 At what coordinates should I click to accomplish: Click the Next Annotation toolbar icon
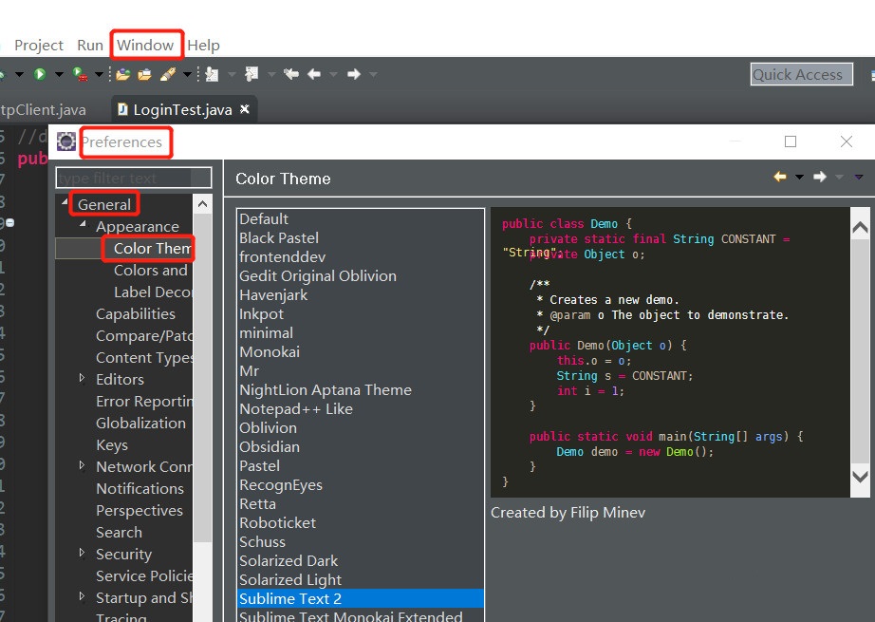212,74
